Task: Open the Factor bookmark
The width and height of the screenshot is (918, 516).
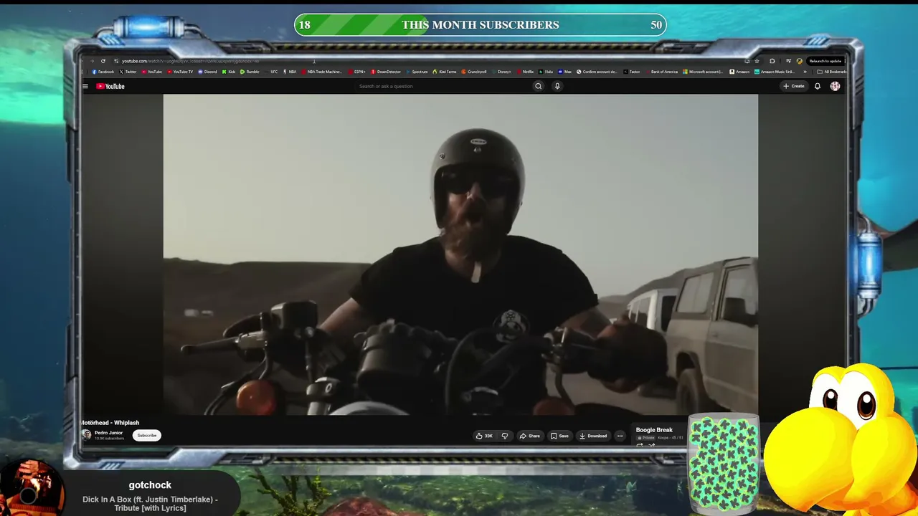Action: click(x=633, y=72)
